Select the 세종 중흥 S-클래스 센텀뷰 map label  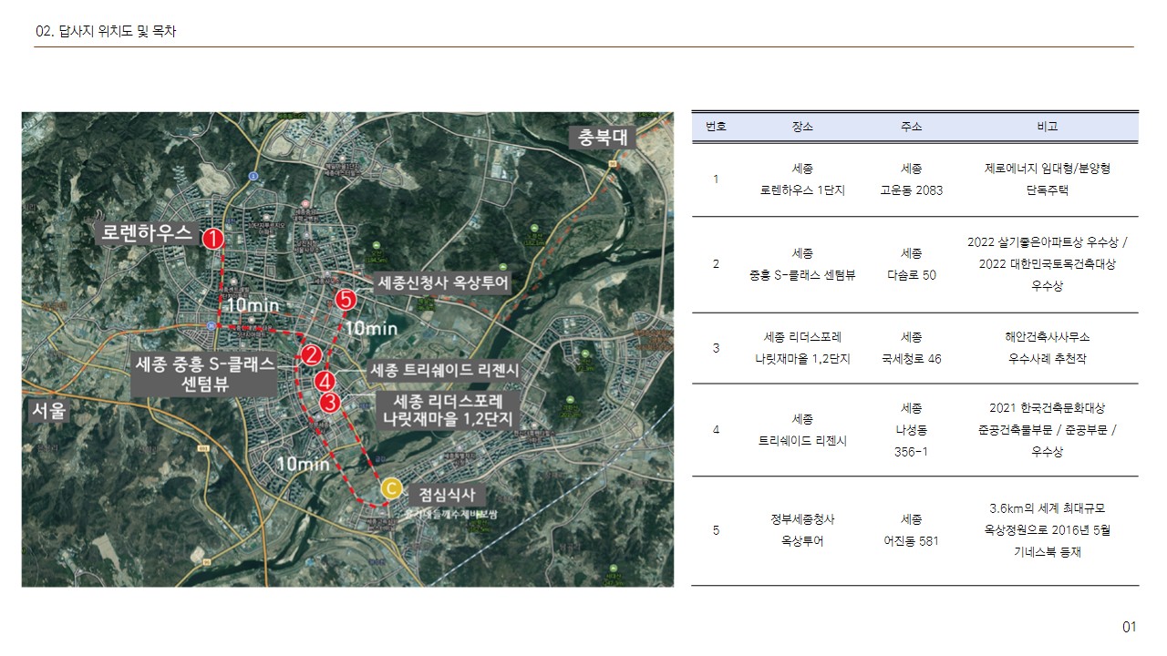204,374
